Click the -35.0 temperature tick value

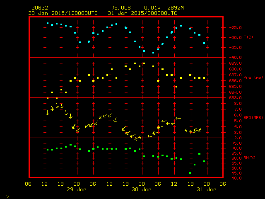coord(235,48)
